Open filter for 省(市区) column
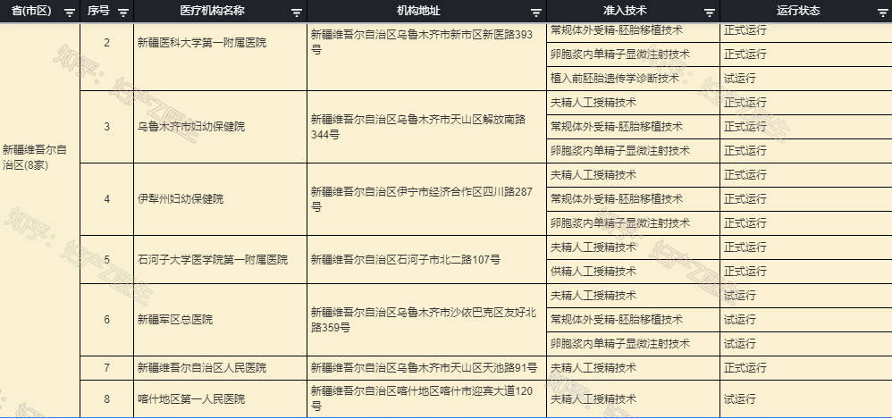The image size is (892, 419). tap(70, 13)
